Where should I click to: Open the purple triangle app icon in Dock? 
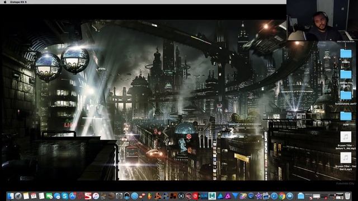(x=228, y=196)
